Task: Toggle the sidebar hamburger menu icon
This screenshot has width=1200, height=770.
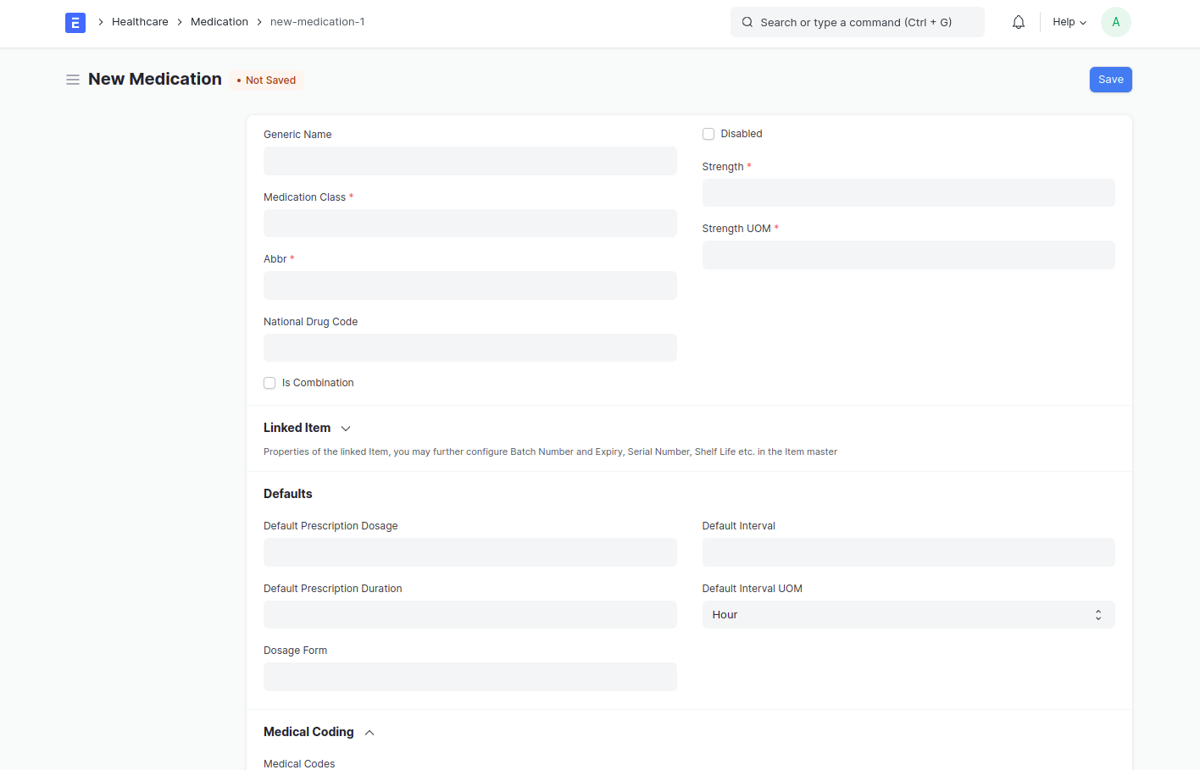Action: (x=73, y=80)
